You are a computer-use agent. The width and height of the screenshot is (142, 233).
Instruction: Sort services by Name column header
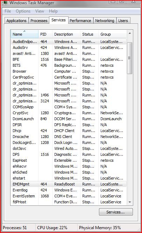click(x=24, y=34)
